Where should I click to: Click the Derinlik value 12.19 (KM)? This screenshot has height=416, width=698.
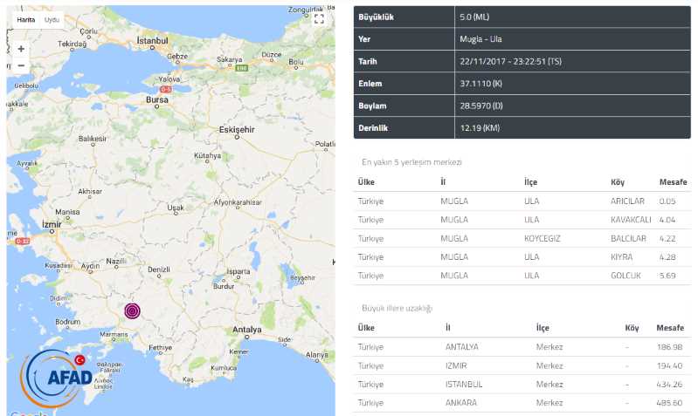click(x=478, y=127)
